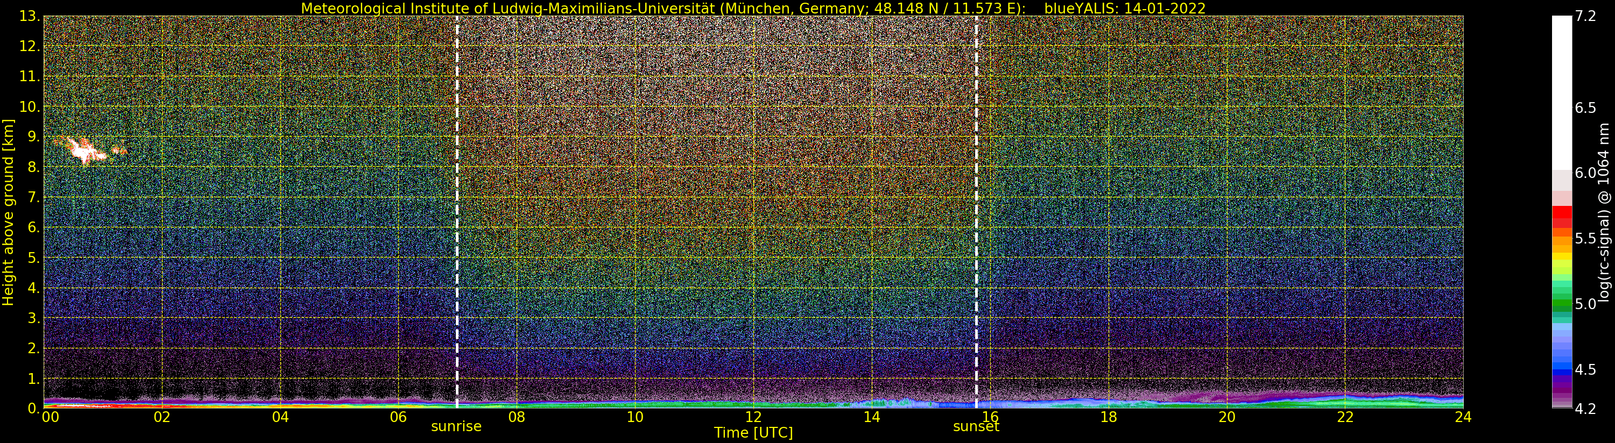Click the '12.' height tick label
Viewport: 1615px width, 443px height.
(30, 46)
